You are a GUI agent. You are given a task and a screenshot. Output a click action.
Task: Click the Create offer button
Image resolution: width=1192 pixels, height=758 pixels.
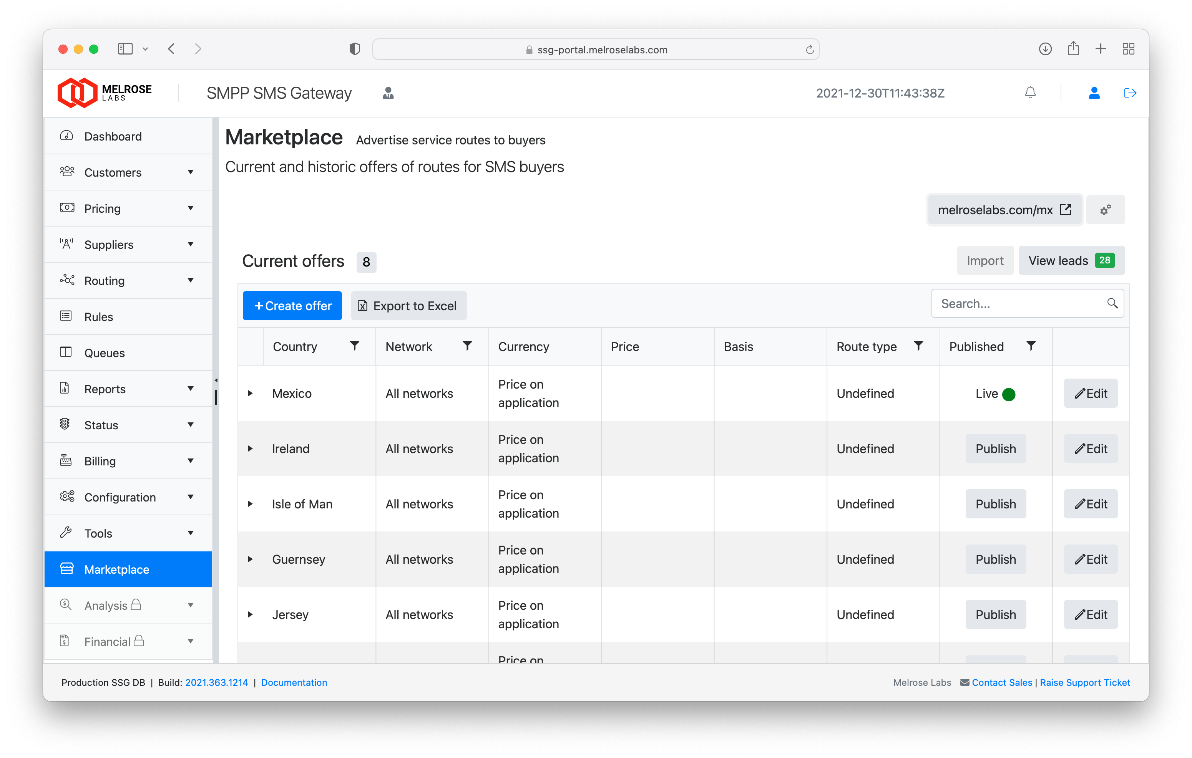292,306
